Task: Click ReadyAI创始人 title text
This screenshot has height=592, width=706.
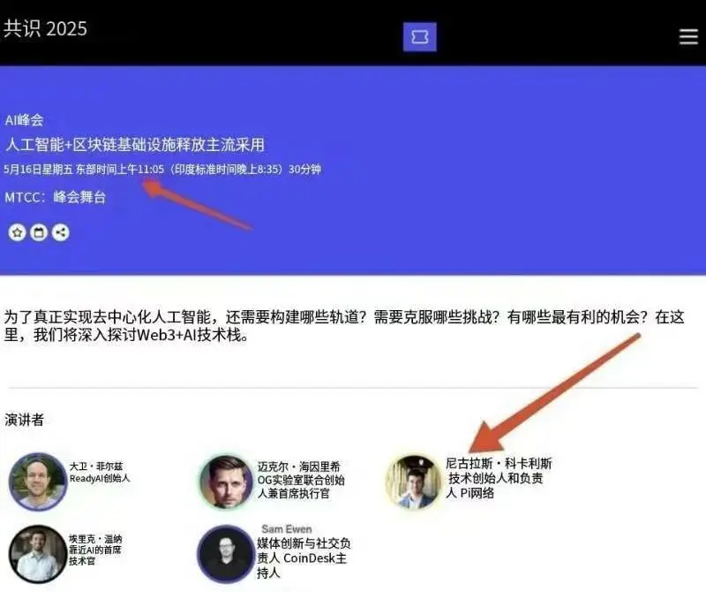Action: tap(100, 478)
